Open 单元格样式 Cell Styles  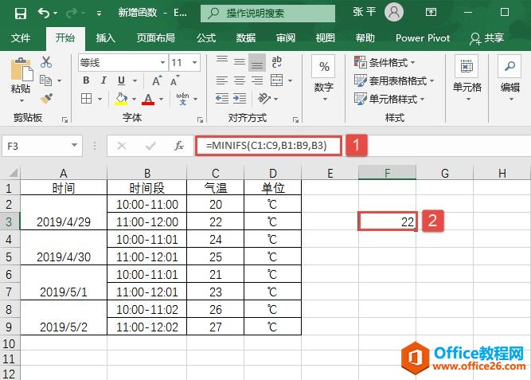389,99
